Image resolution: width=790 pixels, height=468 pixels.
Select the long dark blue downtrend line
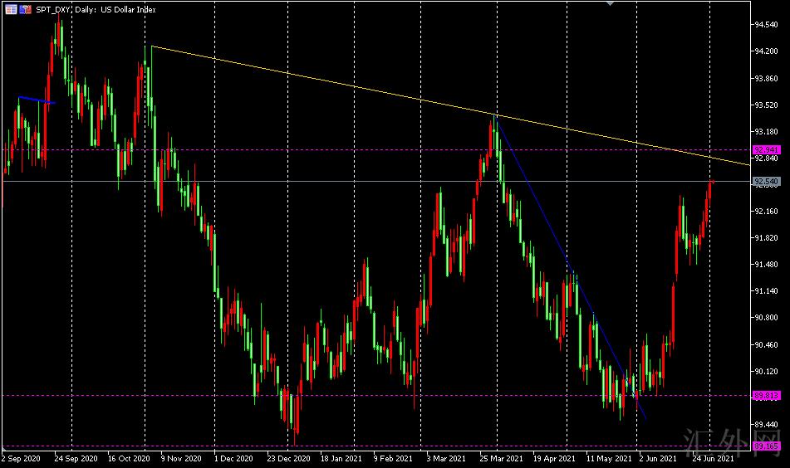click(x=570, y=266)
